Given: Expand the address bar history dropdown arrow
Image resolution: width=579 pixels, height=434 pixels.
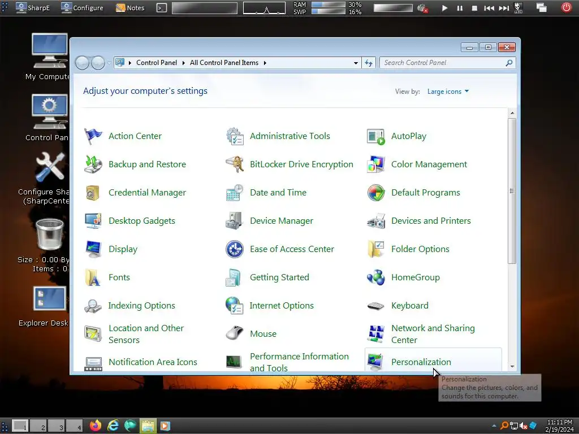Looking at the screenshot, I should (x=356, y=63).
